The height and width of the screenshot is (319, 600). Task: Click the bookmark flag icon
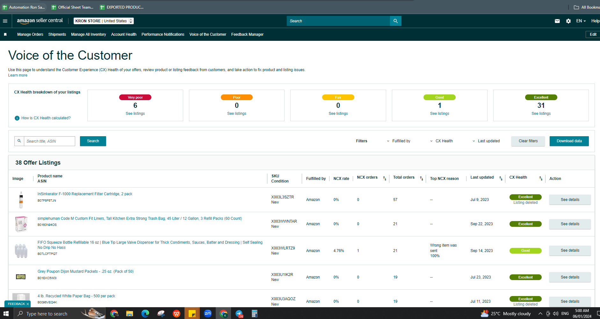(5, 34)
